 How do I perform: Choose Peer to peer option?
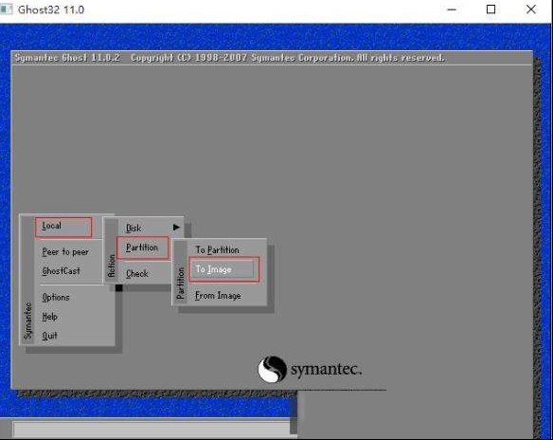(x=65, y=252)
